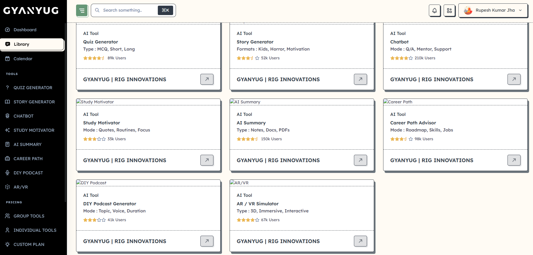Open Dashboard from the sidebar
Viewport: 533px width, 255px height.
pos(25,30)
